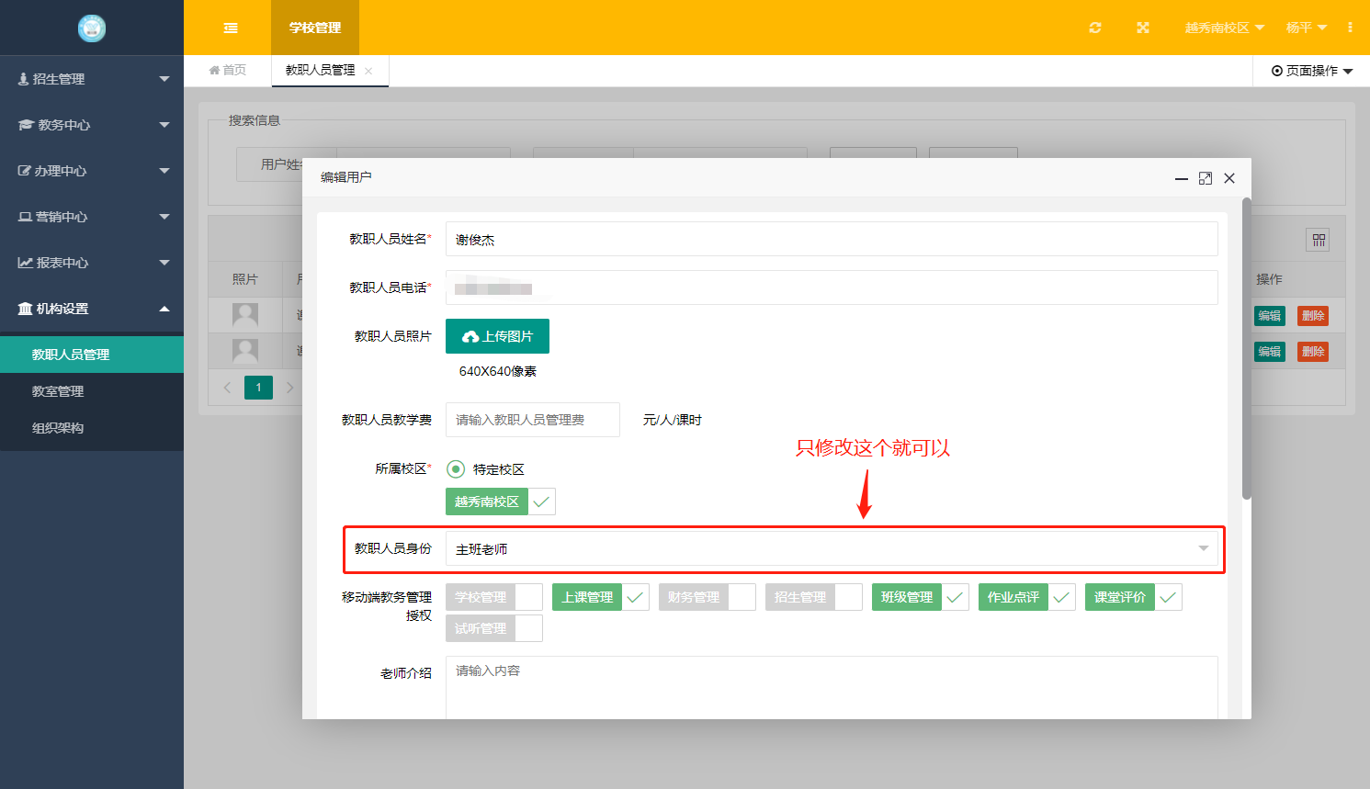Toggle fullscreen icon in top bar
Screen dimensions: 1370x789
[x=1143, y=28]
